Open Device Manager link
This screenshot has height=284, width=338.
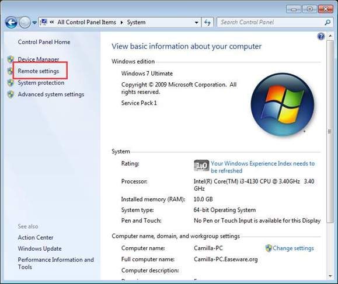pyautogui.click(x=39, y=59)
